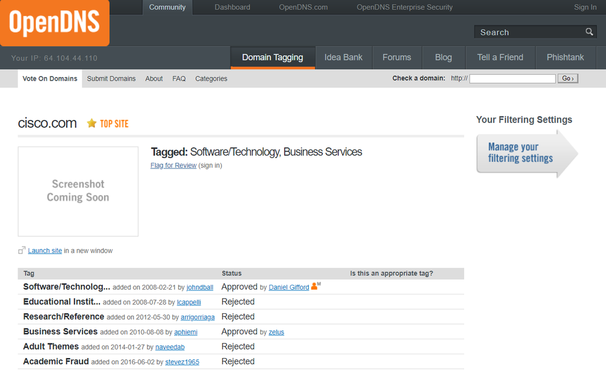
Task: Click Academic Fraud tag name
Action: [x=56, y=362]
